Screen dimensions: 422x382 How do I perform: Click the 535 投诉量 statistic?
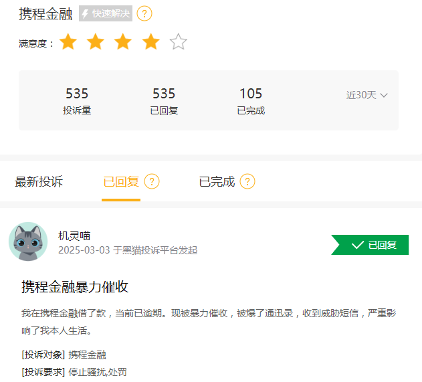click(x=77, y=101)
